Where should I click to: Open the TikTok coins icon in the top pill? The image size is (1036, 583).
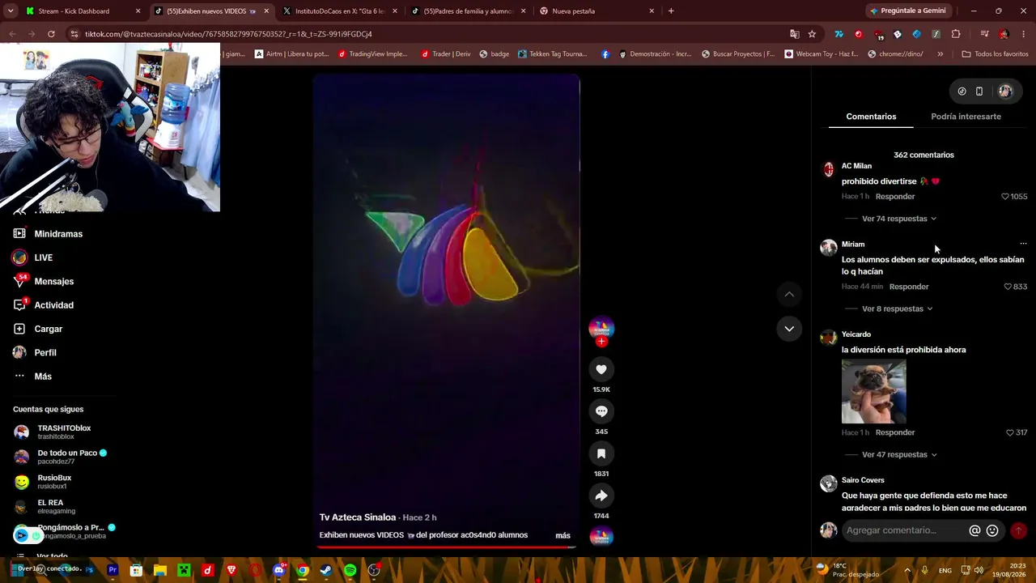point(962,91)
